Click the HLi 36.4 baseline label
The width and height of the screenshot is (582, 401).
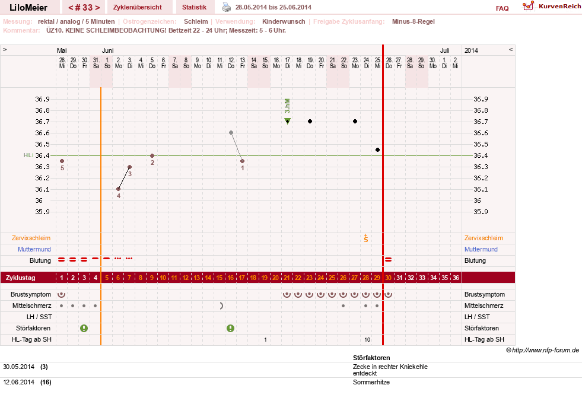coord(37,155)
